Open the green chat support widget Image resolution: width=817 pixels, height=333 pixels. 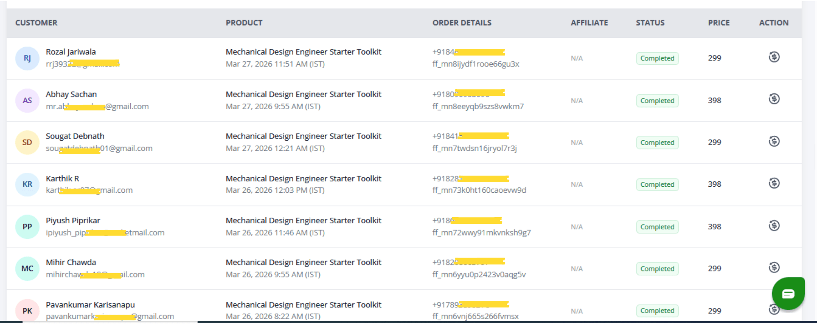pos(788,293)
